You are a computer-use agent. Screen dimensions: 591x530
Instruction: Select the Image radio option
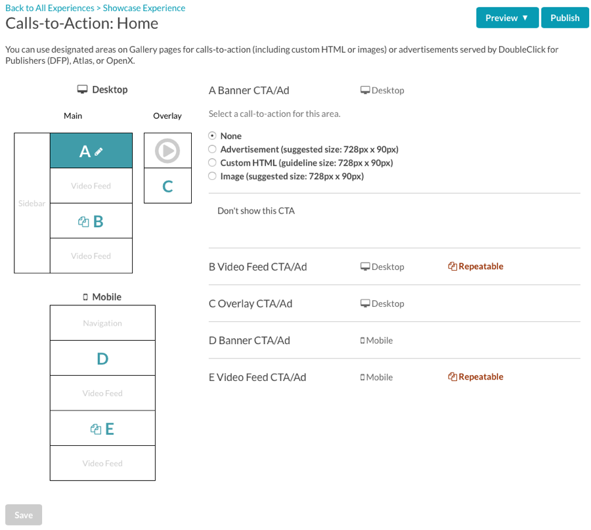pyautogui.click(x=213, y=176)
